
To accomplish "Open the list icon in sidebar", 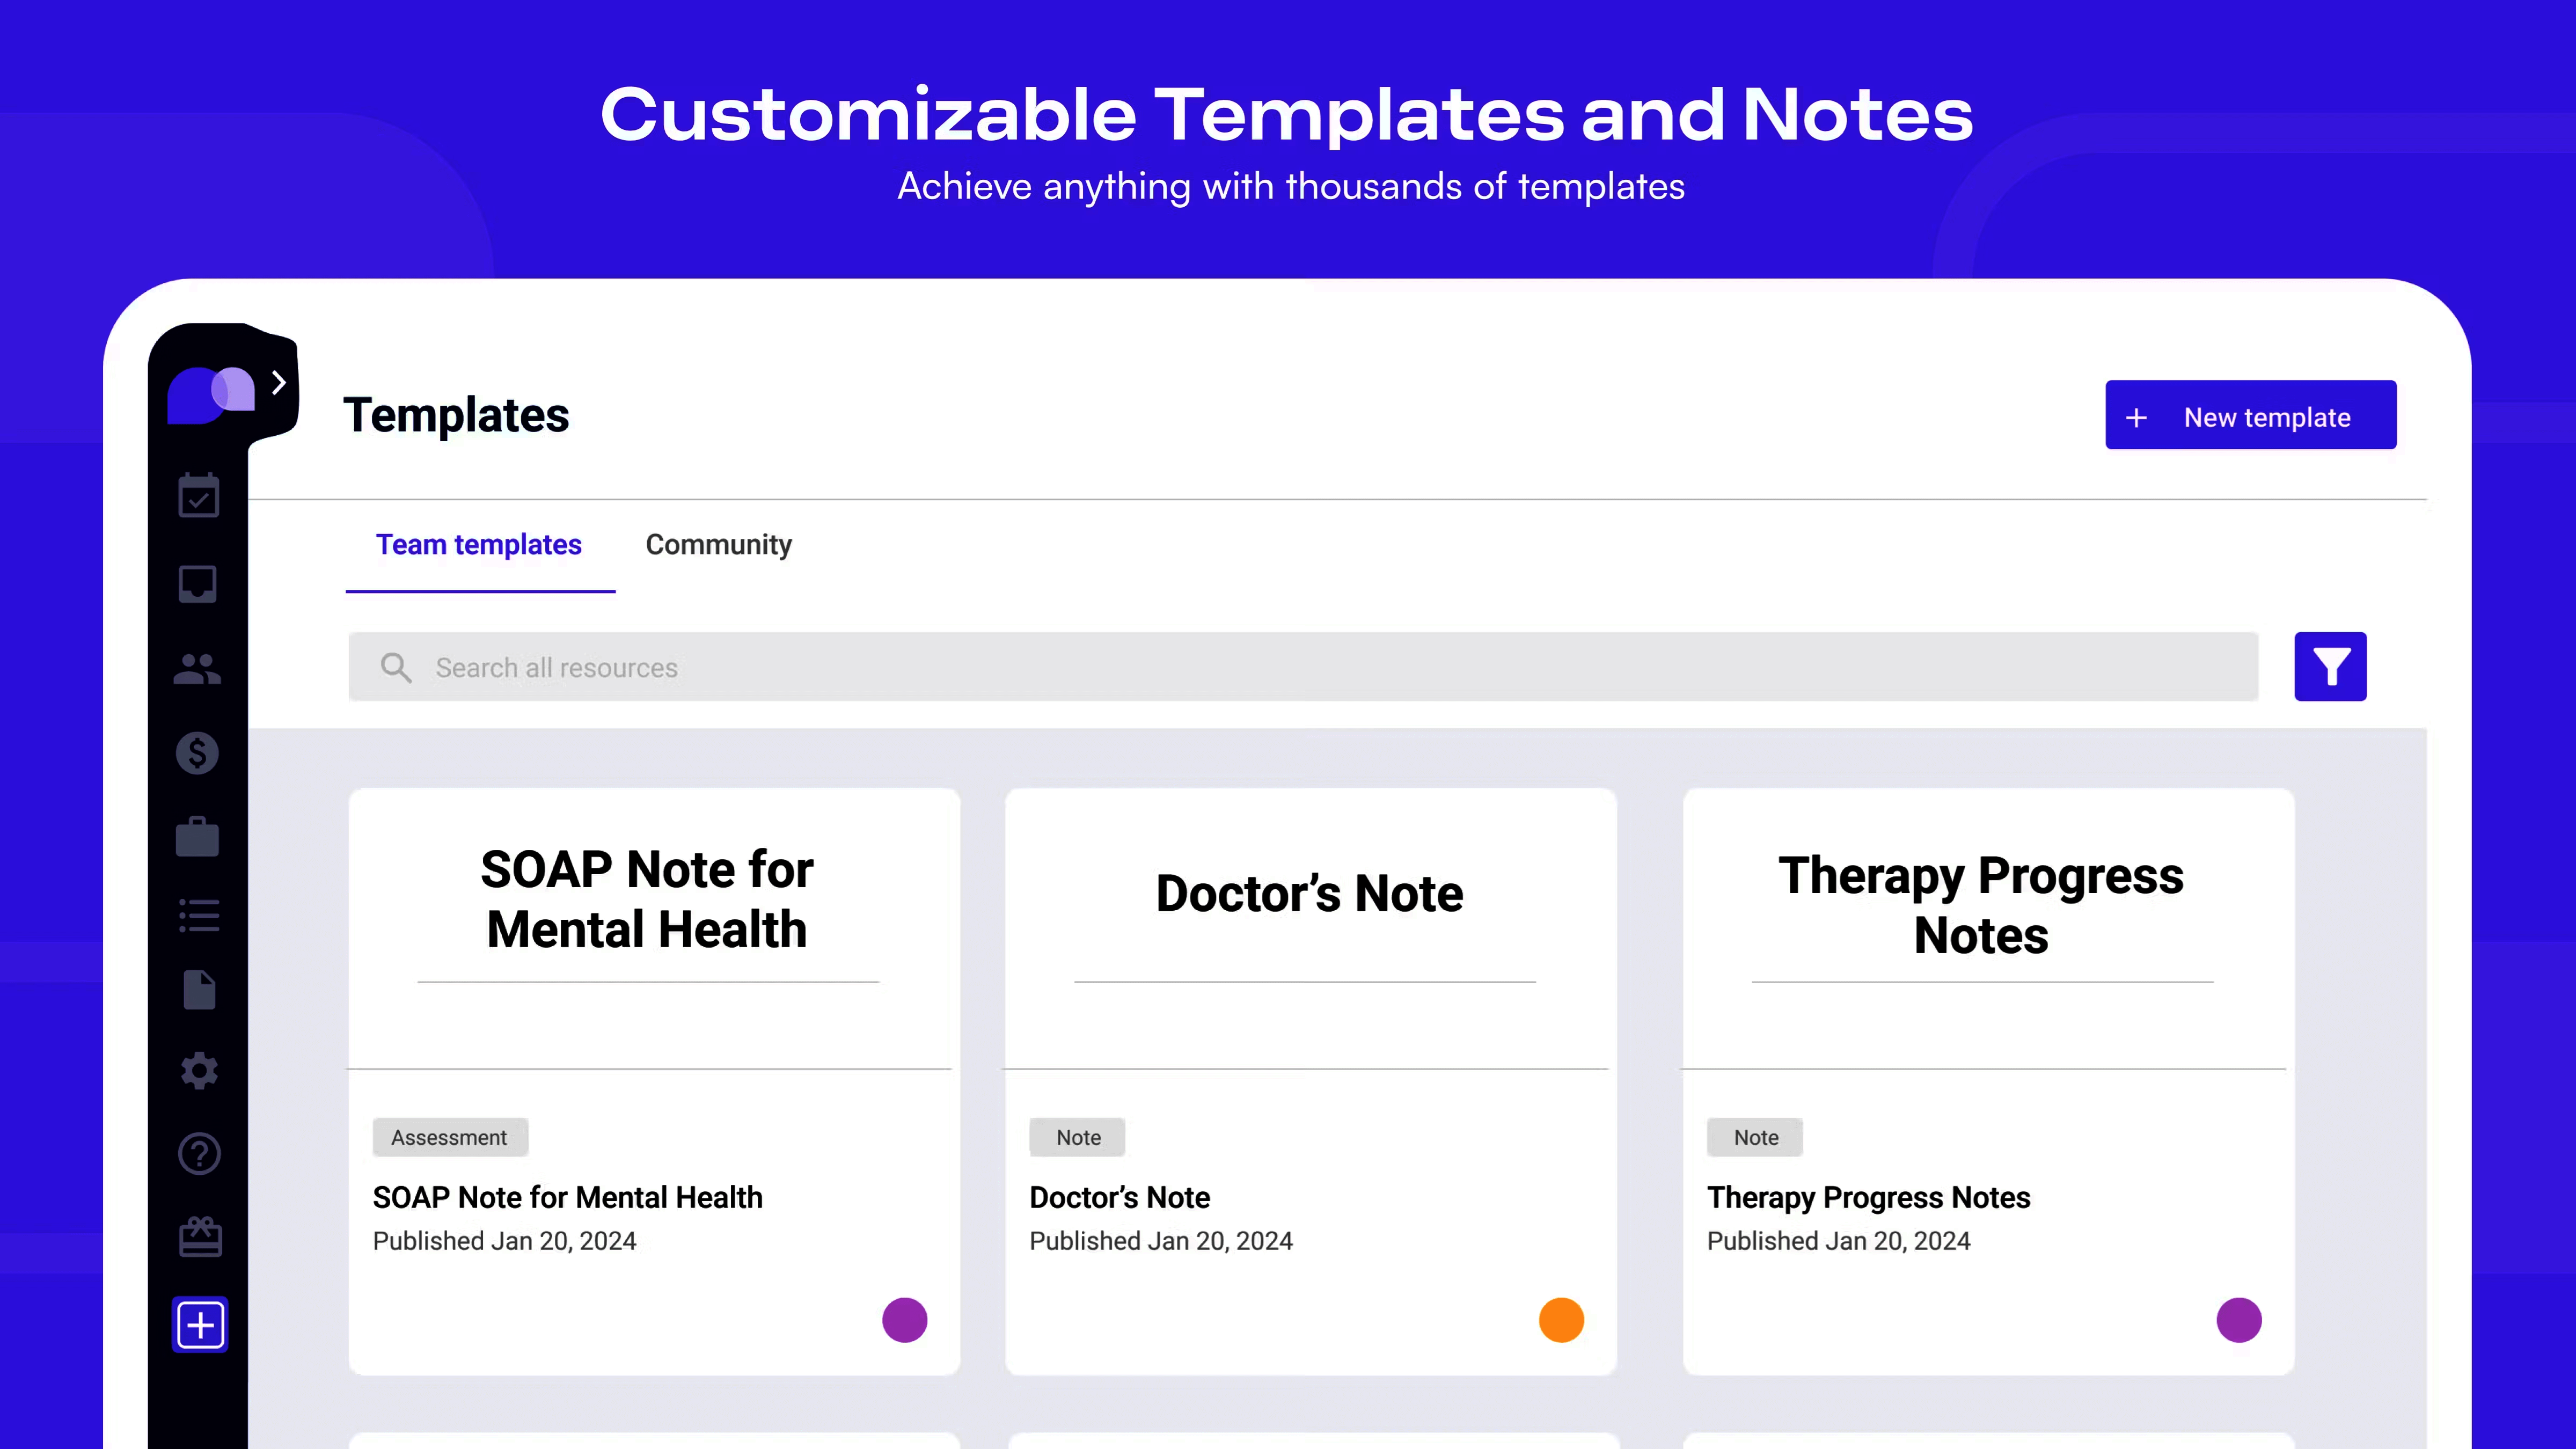I will click(198, 915).
